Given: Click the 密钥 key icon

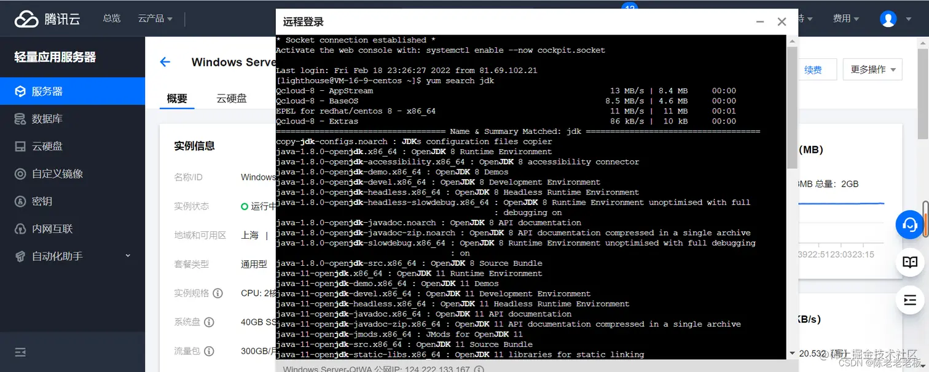Looking at the screenshot, I should (20, 201).
